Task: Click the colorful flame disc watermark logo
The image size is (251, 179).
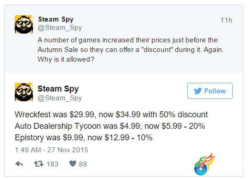Action: [204, 164]
